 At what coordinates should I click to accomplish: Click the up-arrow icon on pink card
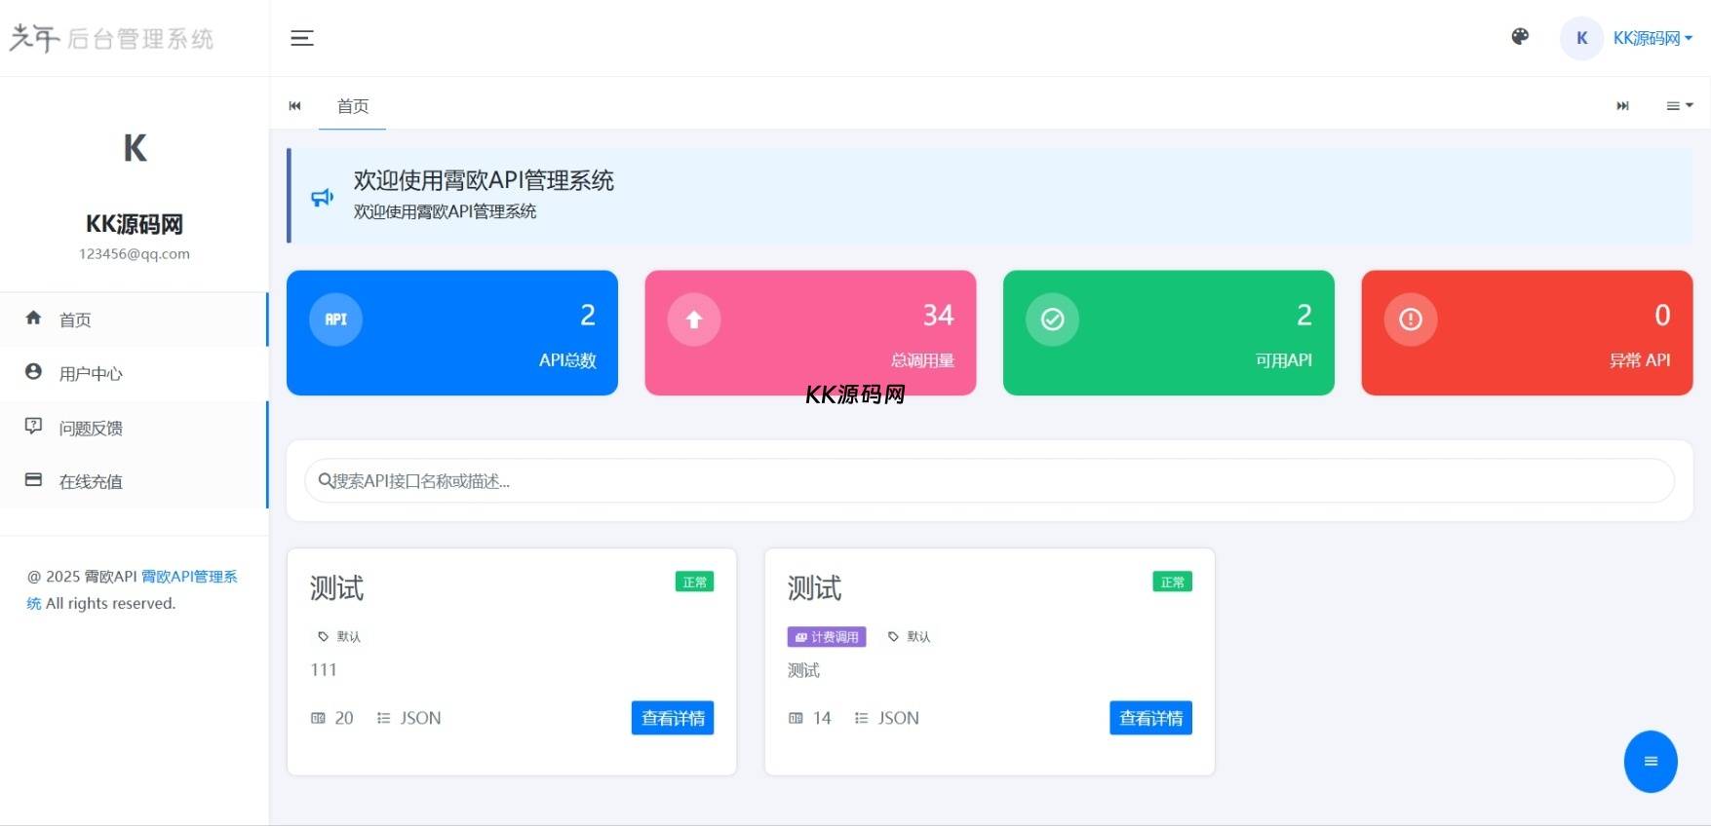point(694,319)
